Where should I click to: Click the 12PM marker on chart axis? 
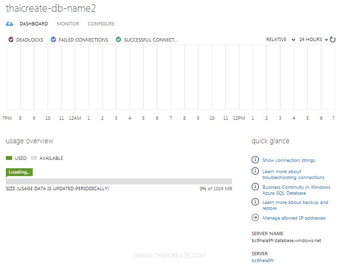coord(239,118)
